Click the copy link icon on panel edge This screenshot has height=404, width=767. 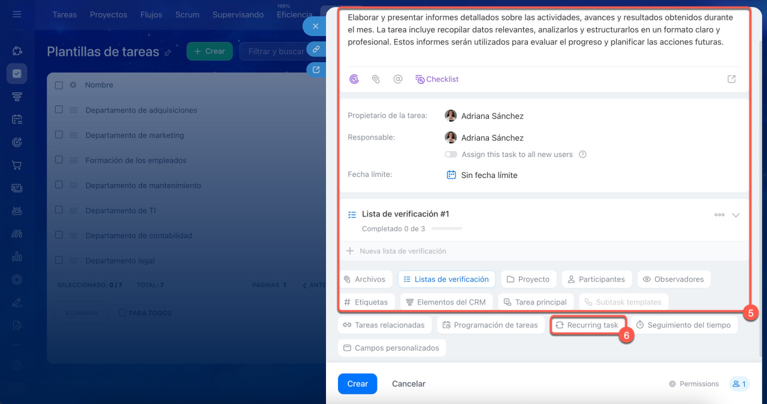point(316,49)
